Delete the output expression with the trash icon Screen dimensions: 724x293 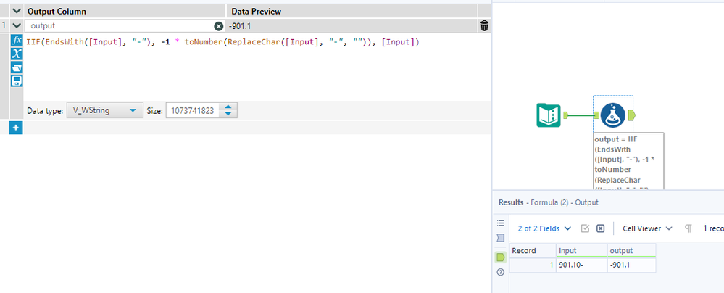coord(484,25)
